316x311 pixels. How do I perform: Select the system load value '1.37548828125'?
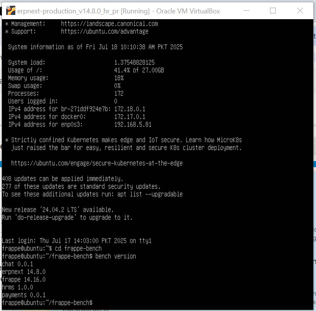pos(134,63)
